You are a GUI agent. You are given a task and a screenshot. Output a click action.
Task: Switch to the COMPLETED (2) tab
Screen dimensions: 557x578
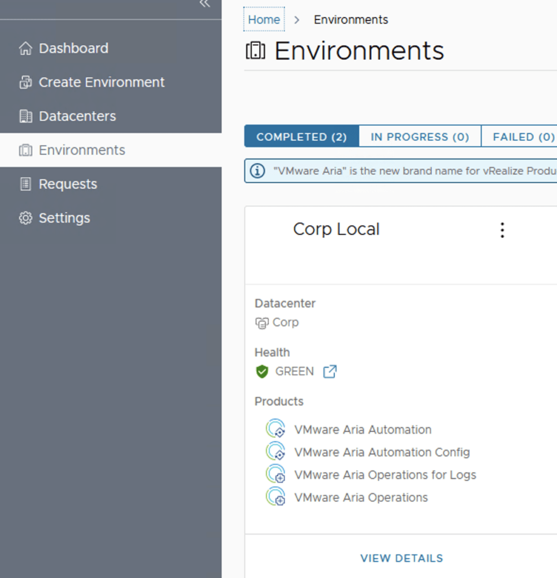tap(301, 137)
